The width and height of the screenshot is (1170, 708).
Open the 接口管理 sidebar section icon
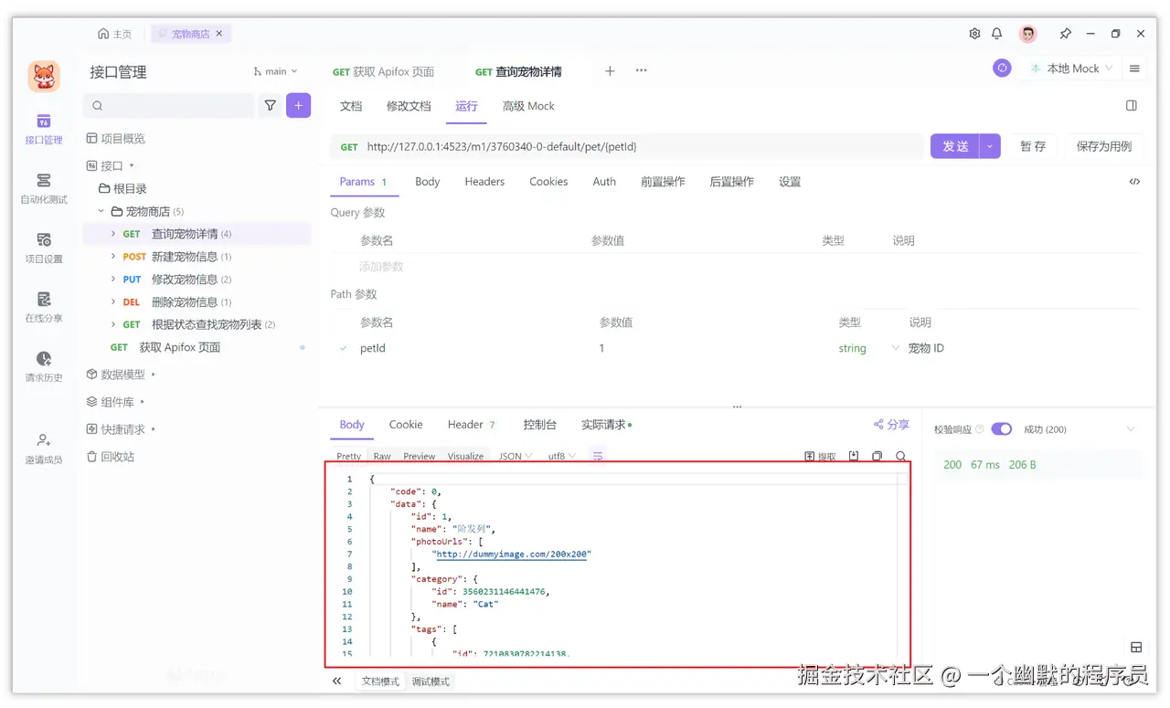coord(43,122)
